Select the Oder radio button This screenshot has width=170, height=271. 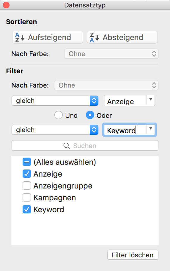[90, 115]
